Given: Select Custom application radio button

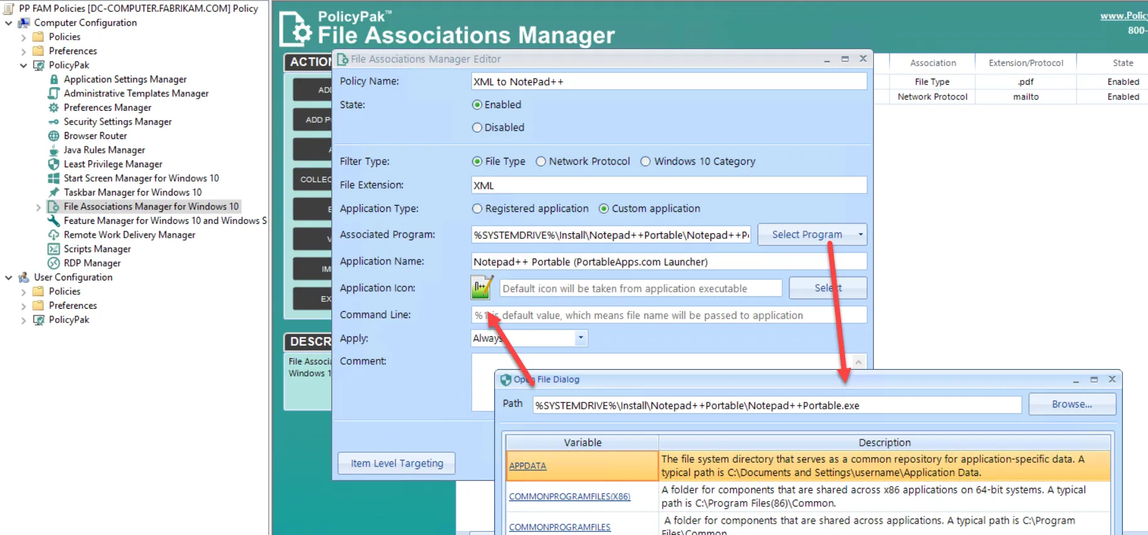Looking at the screenshot, I should pos(604,209).
